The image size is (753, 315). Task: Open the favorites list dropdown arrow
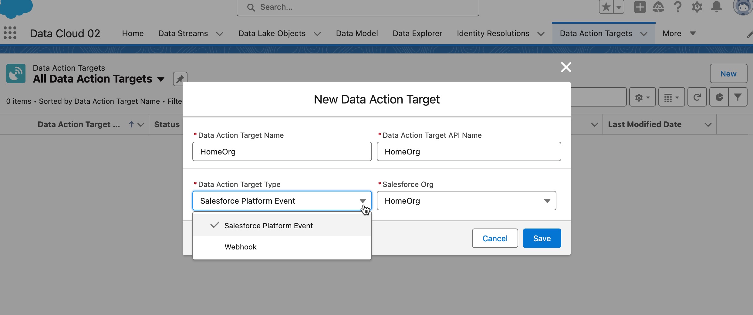[x=619, y=7]
